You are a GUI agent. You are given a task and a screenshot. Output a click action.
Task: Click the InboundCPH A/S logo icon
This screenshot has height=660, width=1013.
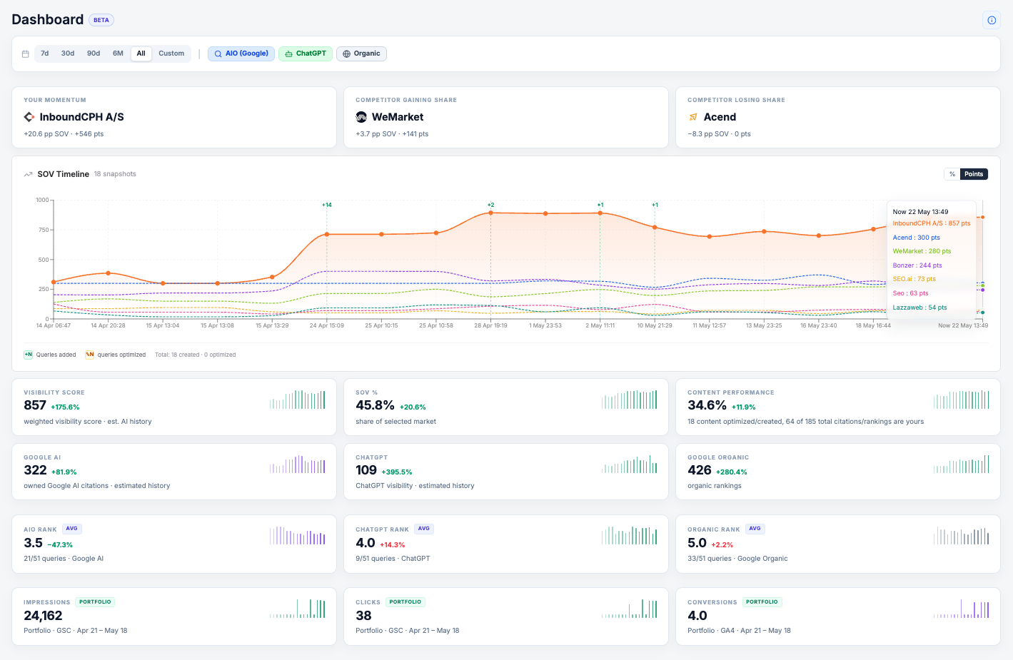(x=29, y=117)
